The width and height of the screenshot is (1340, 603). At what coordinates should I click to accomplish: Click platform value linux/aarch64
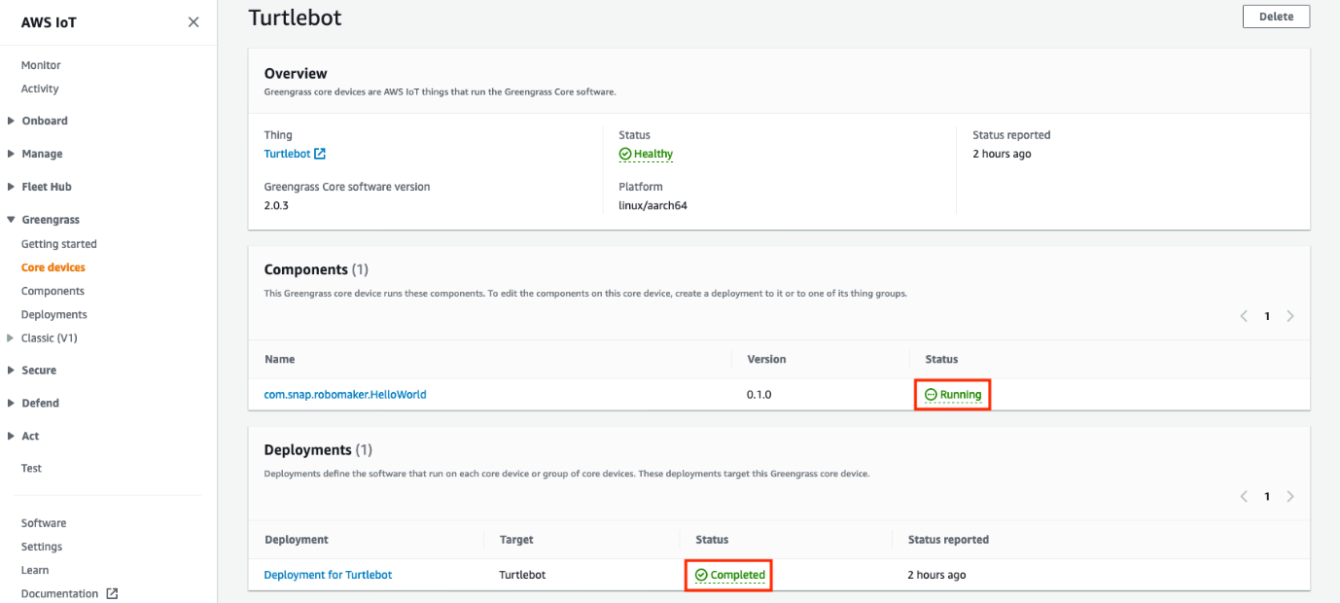[x=653, y=206]
